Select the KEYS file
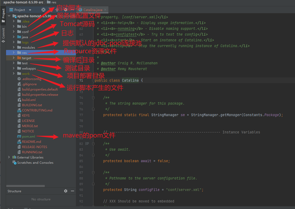 [26, 115]
